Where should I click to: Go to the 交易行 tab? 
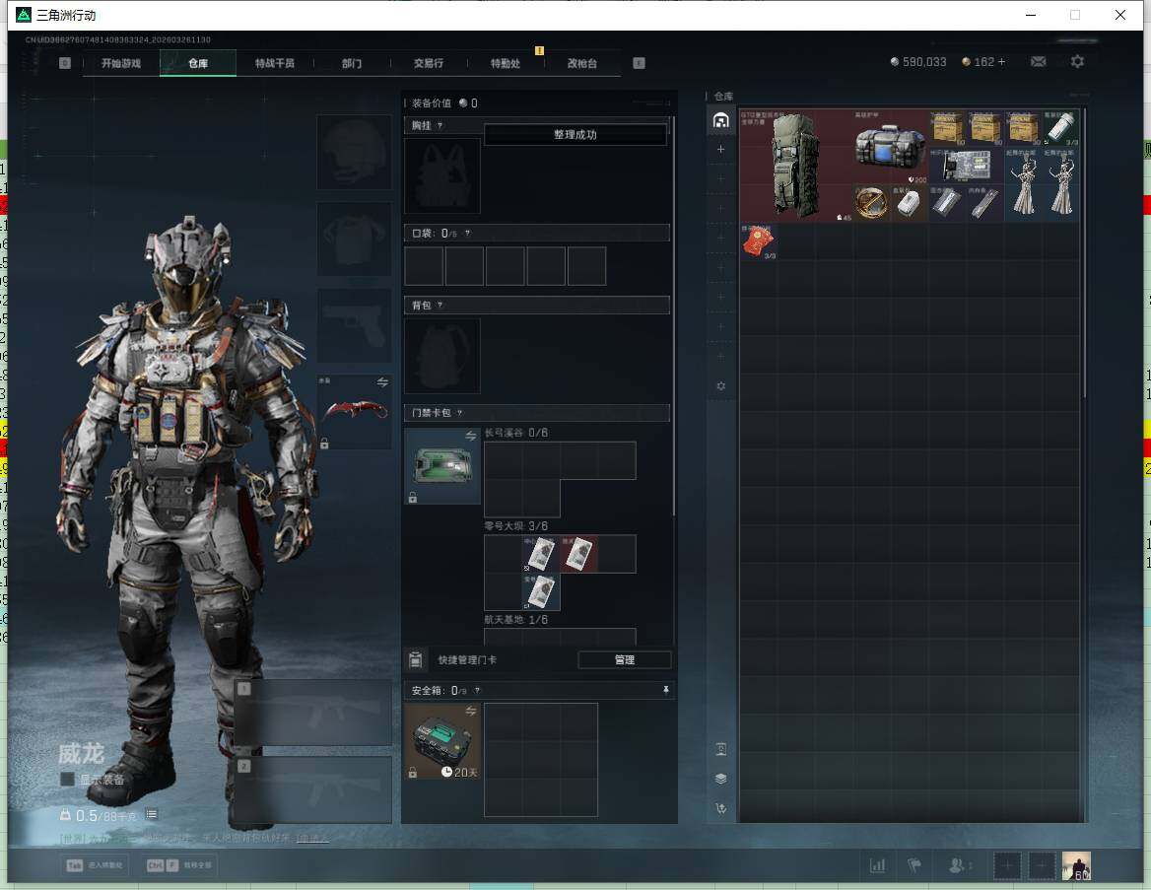(x=429, y=63)
